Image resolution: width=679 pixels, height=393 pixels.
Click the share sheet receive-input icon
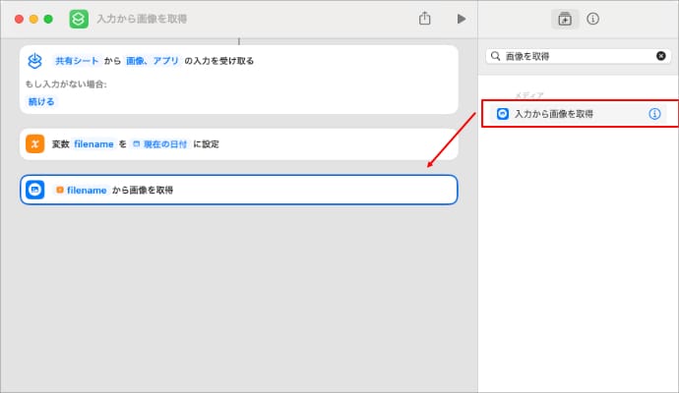click(35, 61)
